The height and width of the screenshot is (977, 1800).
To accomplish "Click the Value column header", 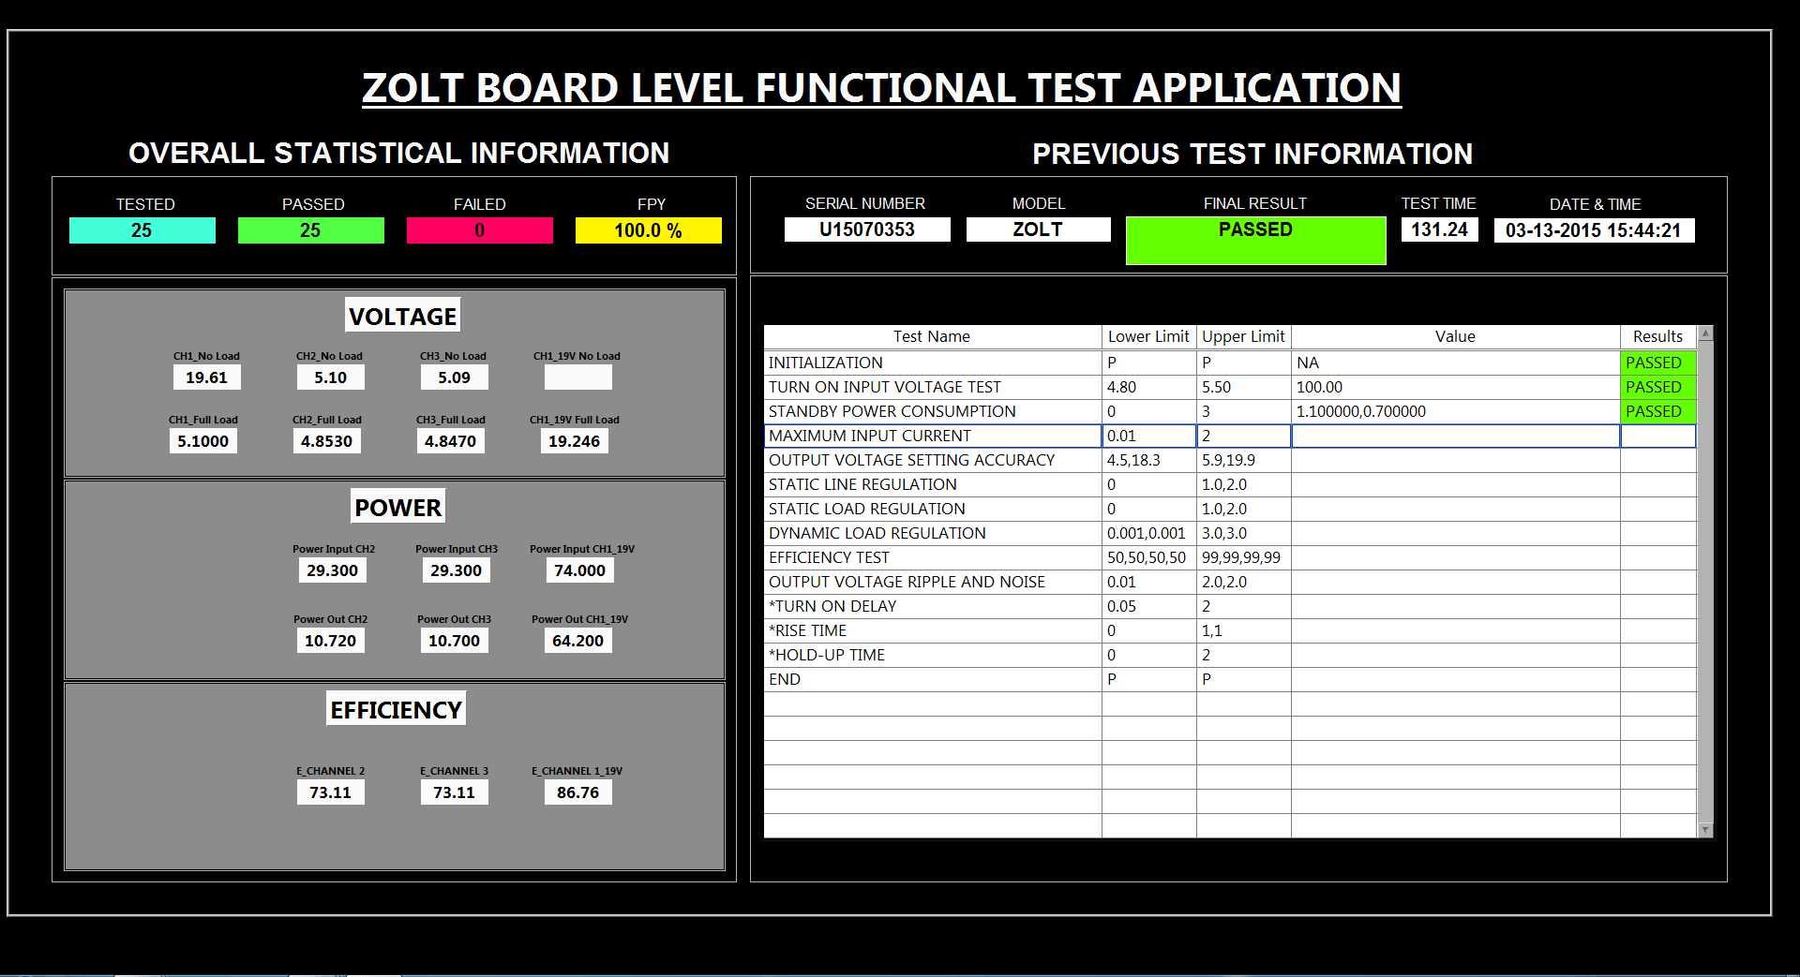I will point(1456,337).
